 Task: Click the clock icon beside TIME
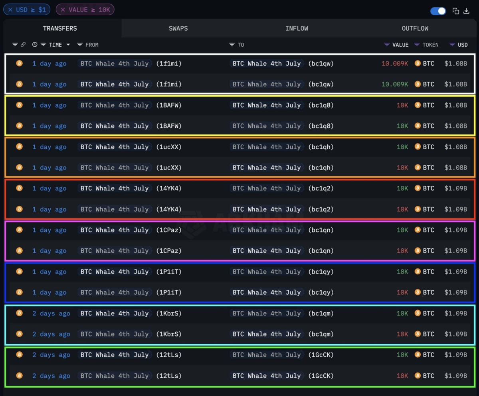click(35, 45)
